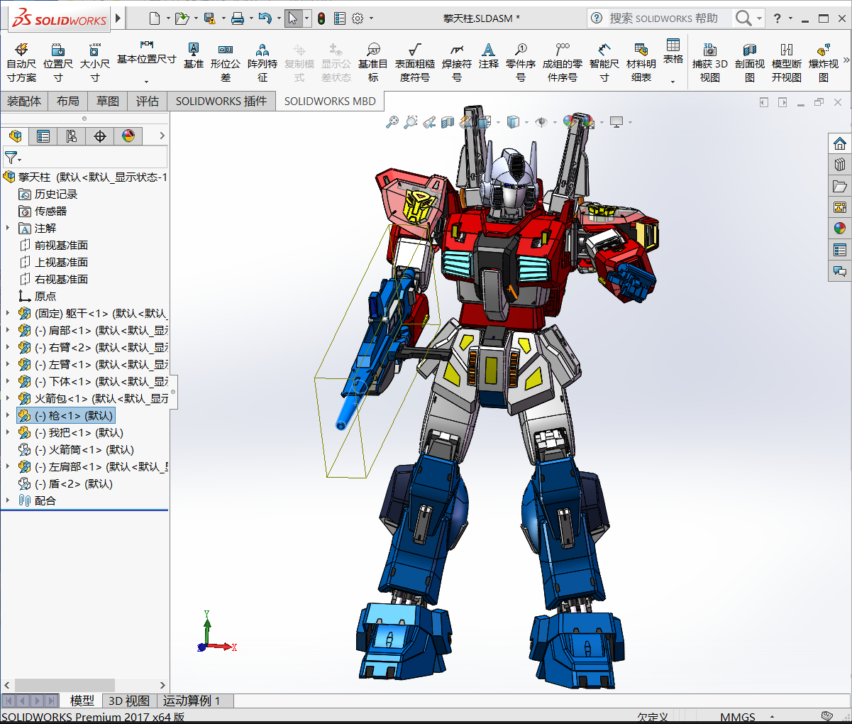The height and width of the screenshot is (724, 852).
Task: Click the 位置尺寸 tool
Action: (57, 62)
